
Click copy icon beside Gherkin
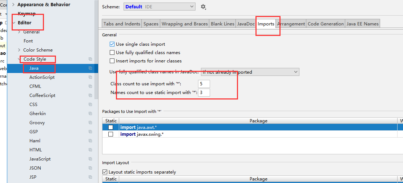click(x=90, y=113)
